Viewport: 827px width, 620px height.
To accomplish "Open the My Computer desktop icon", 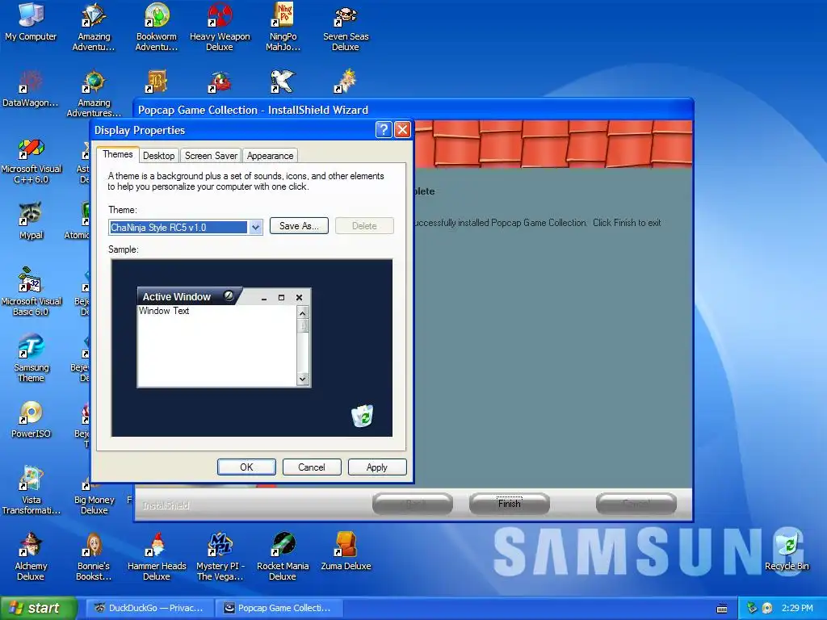I will pos(31,22).
